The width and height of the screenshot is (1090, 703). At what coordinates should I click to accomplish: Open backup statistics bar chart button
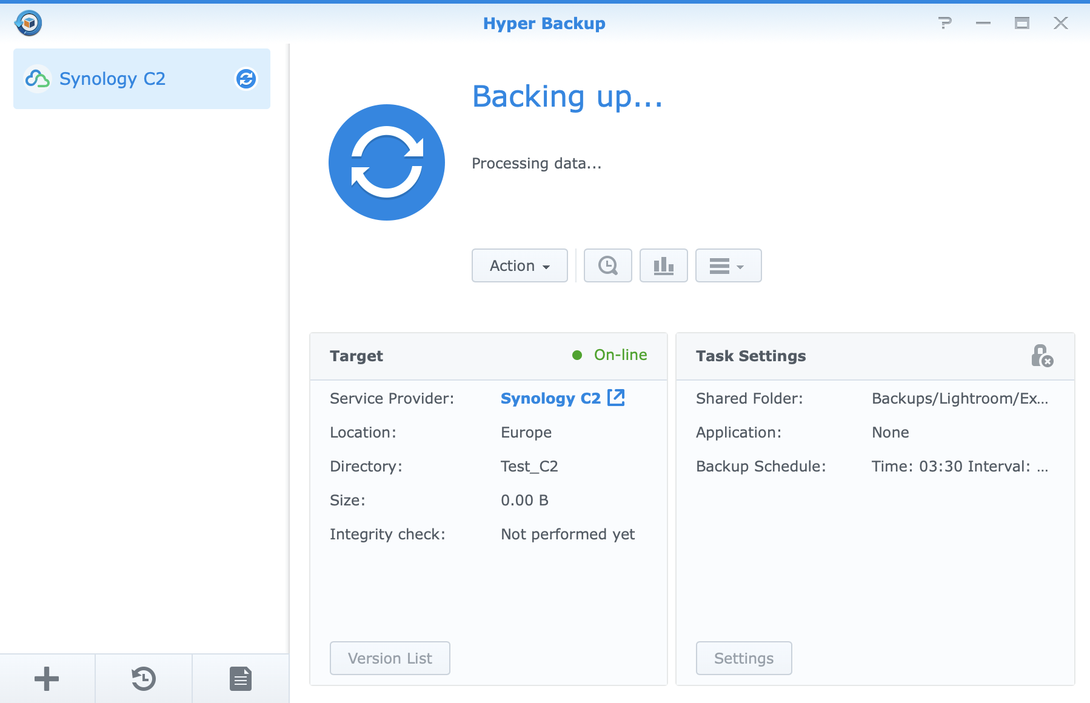[x=663, y=265]
